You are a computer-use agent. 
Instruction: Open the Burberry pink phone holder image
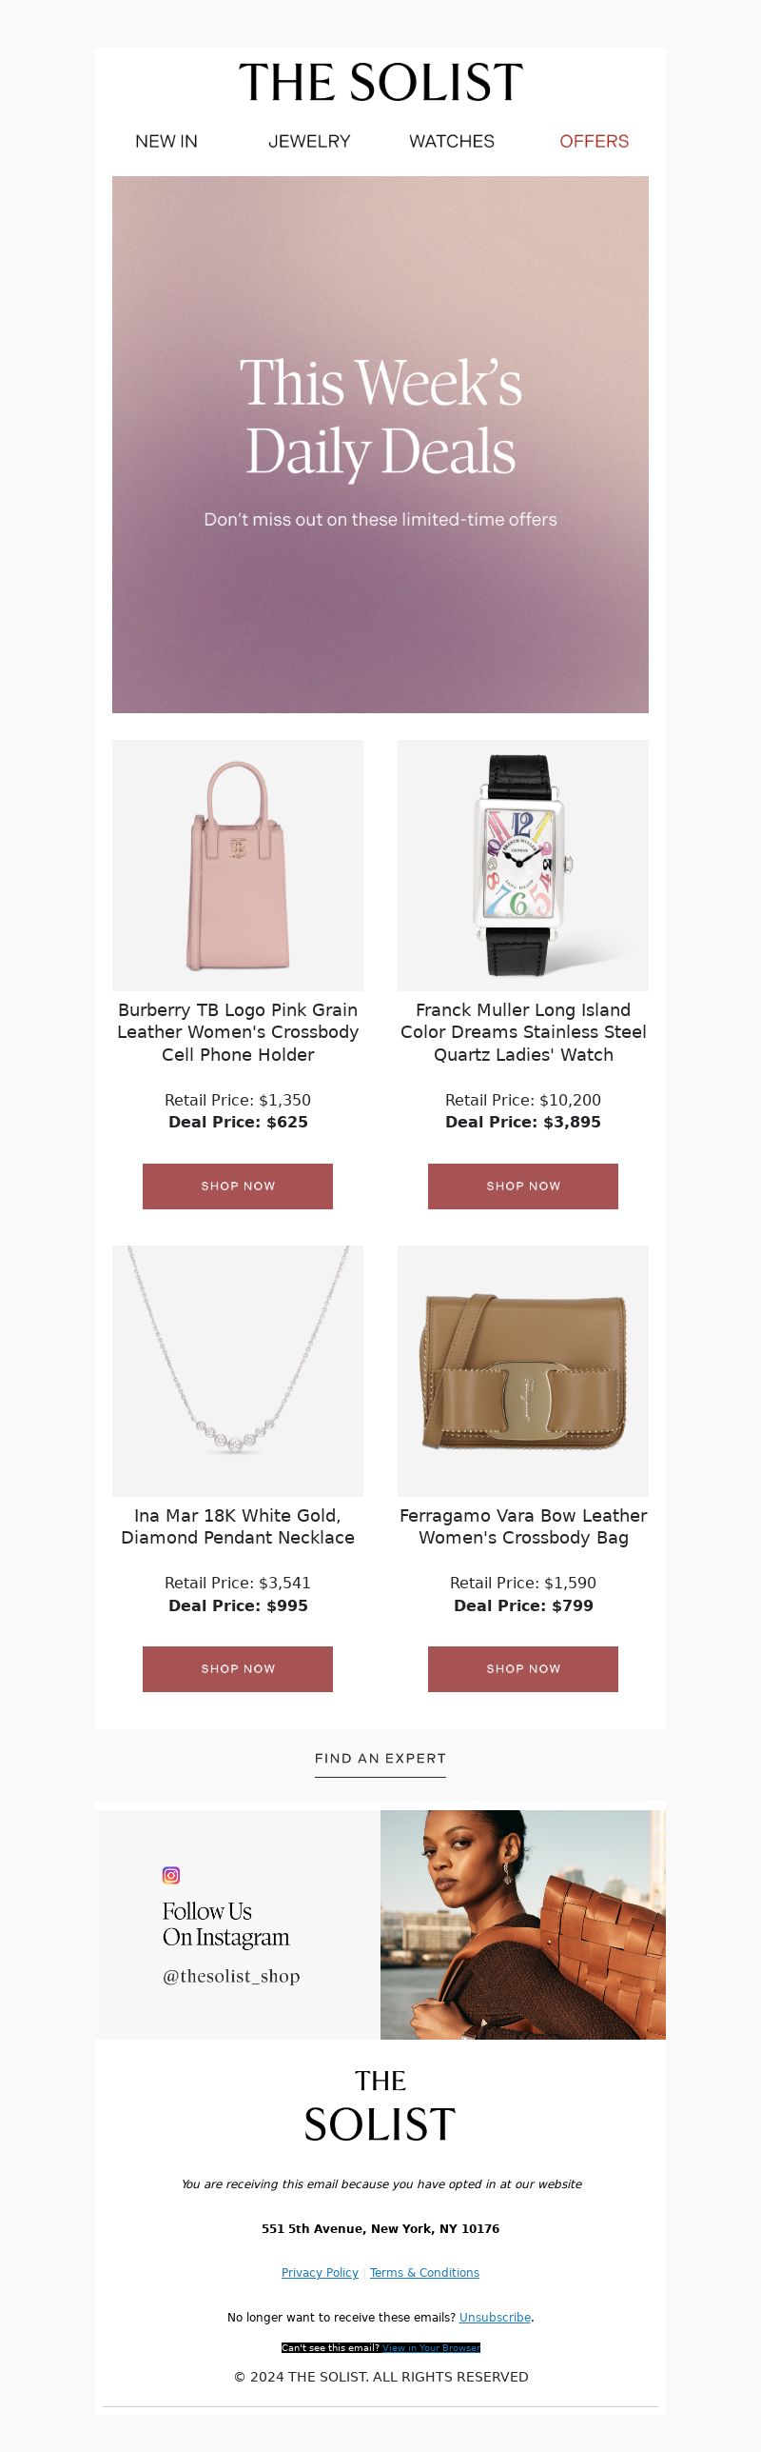238,866
